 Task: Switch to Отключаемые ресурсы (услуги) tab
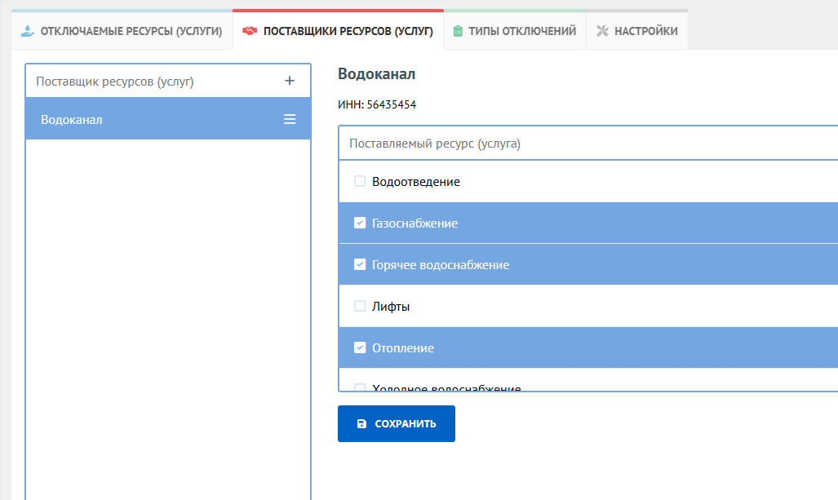point(131,31)
